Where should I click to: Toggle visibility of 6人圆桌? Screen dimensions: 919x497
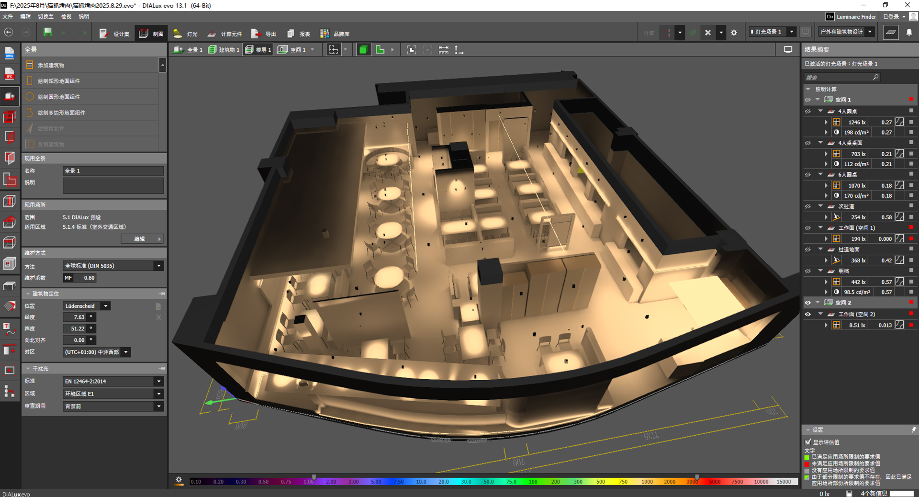(808, 175)
